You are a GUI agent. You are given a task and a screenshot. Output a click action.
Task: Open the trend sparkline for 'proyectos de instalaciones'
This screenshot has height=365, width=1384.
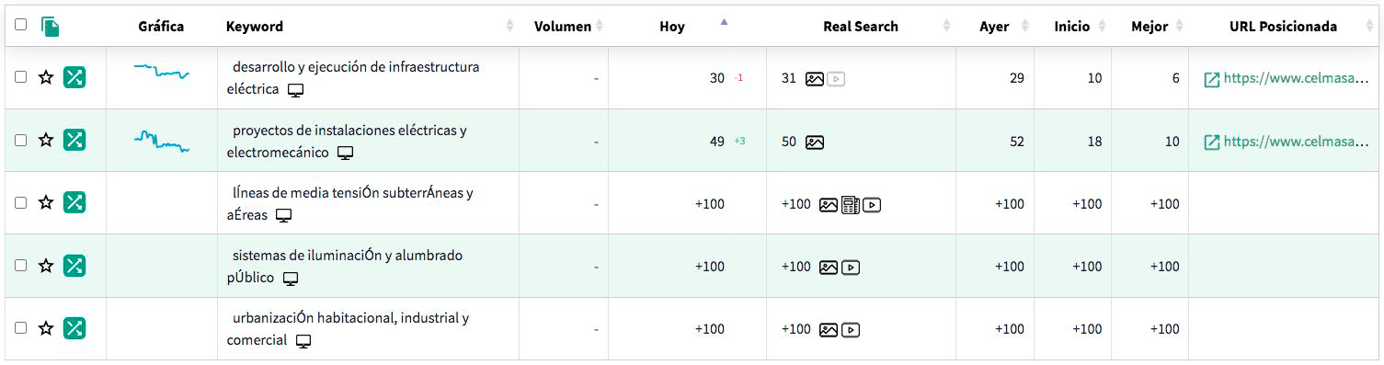pos(162,140)
